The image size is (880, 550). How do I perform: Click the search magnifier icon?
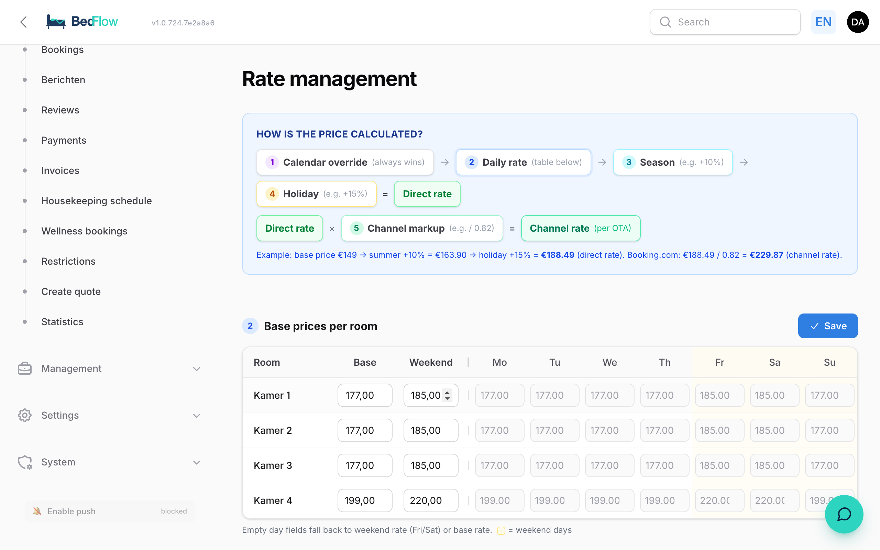pos(665,22)
